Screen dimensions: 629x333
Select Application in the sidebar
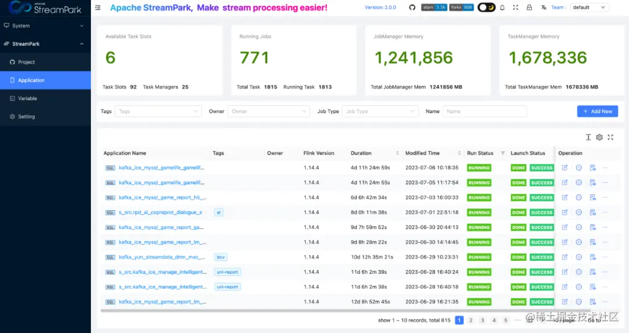[45, 80]
